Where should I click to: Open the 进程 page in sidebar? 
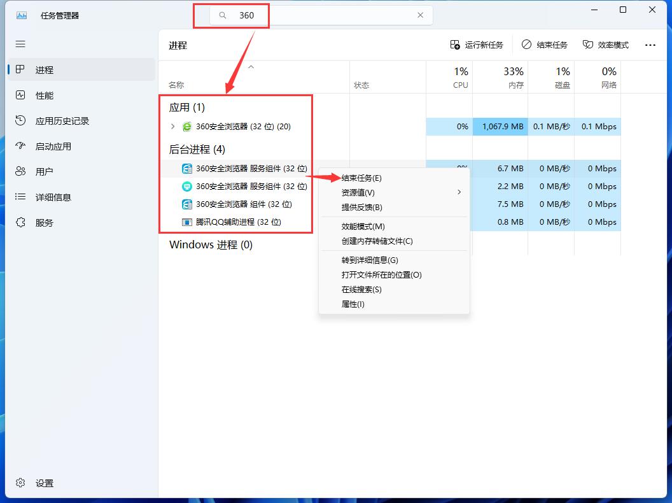point(81,69)
